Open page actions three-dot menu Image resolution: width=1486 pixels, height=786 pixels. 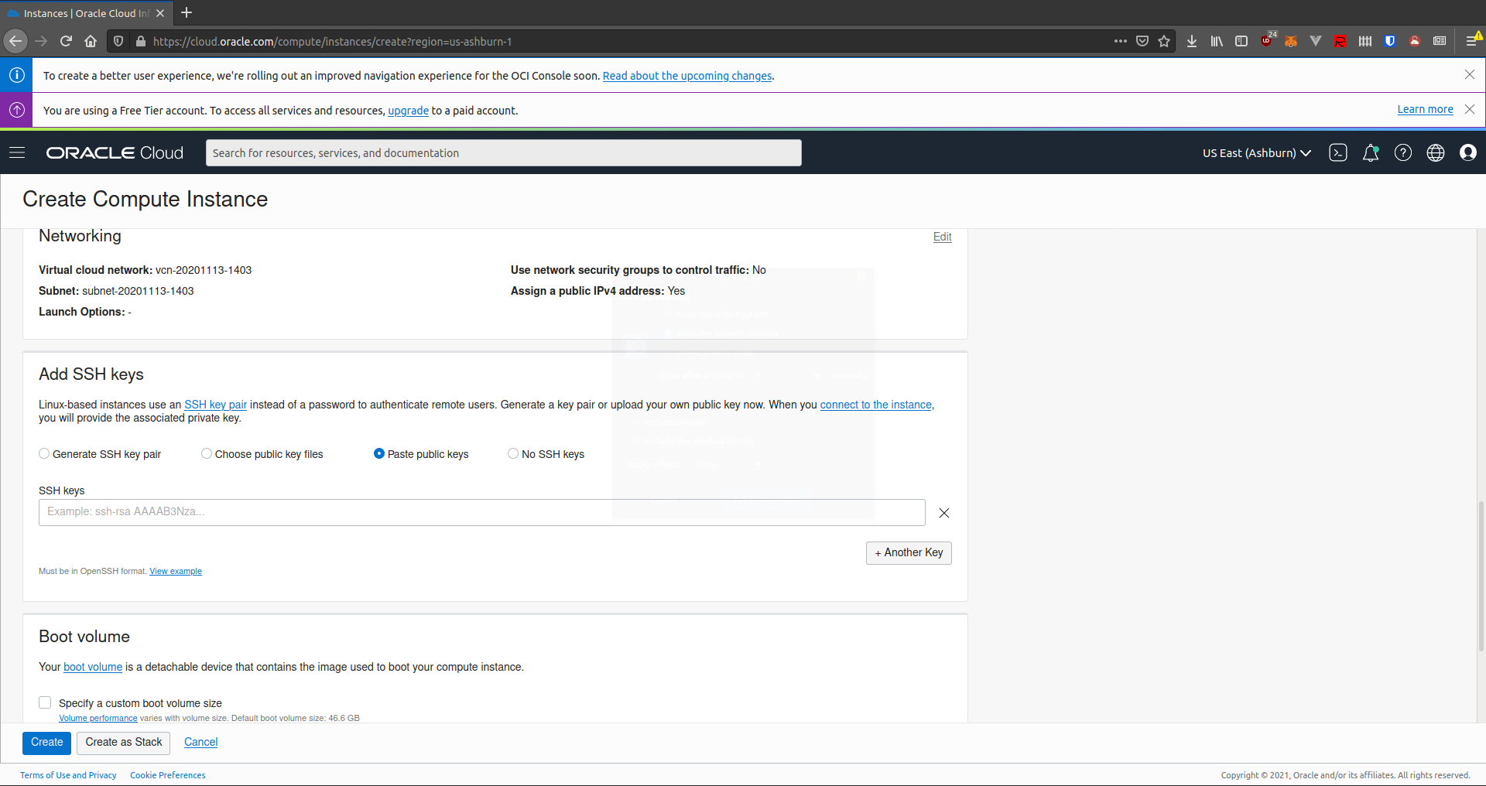(x=1121, y=41)
